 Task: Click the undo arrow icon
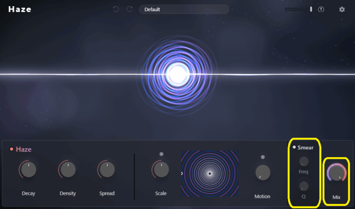116,9
